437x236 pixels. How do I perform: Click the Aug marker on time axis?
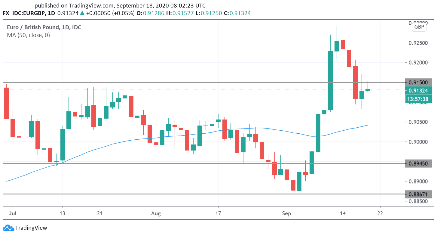[x=156, y=214]
